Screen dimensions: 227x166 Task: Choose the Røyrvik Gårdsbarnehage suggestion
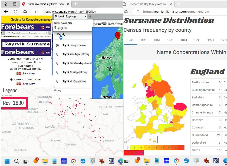click(73, 63)
